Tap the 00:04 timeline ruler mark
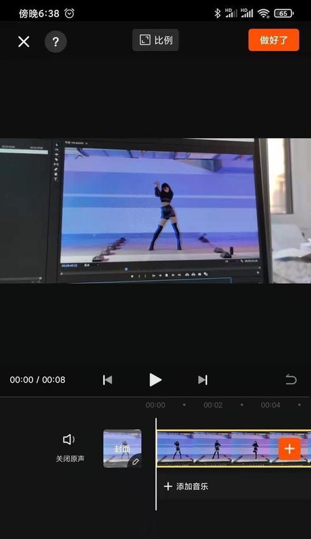The image size is (311, 539). coord(271,405)
